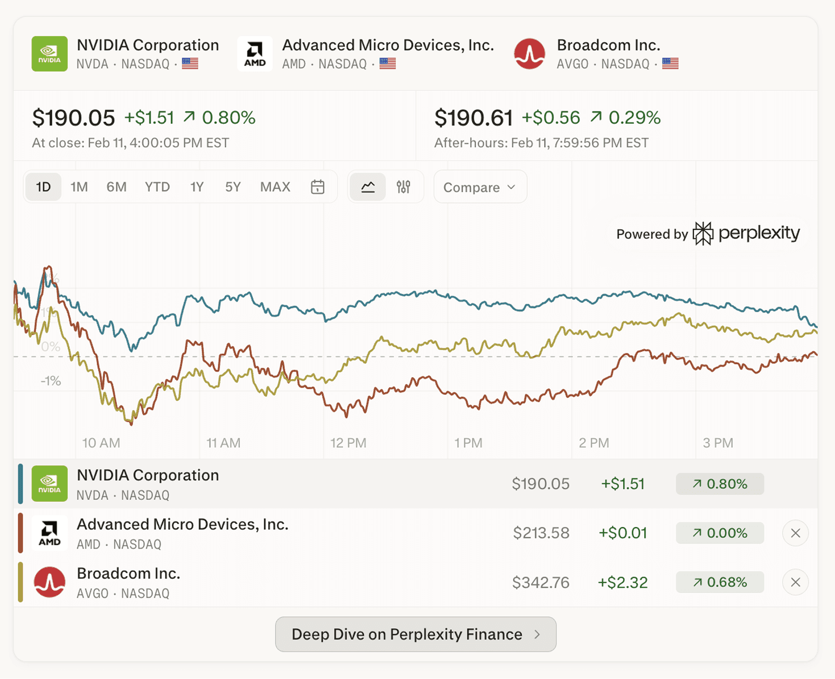Click the 0.68% badge in Broadcom row
The height and width of the screenshot is (679, 835).
720,582
